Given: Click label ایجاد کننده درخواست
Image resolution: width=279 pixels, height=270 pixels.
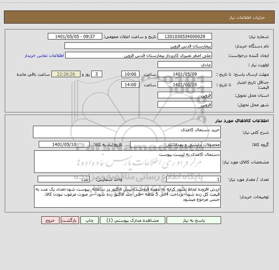Looking at the screenshot, I should click(x=249, y=55).
